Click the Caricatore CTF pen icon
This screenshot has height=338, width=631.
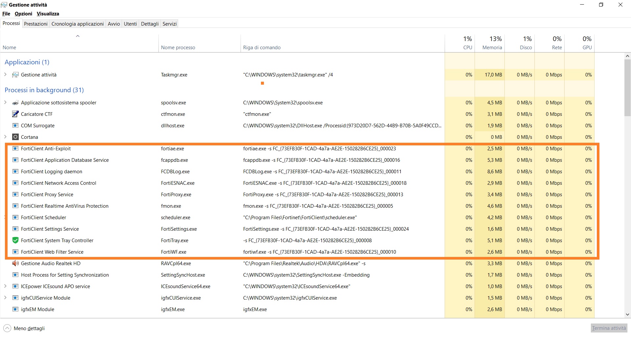click(15, 114)
